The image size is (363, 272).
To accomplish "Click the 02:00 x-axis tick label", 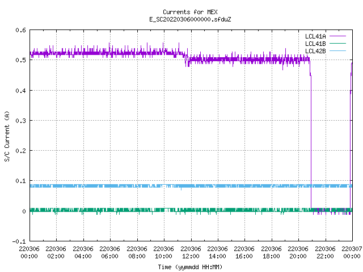I will click(x=56, y=256).
